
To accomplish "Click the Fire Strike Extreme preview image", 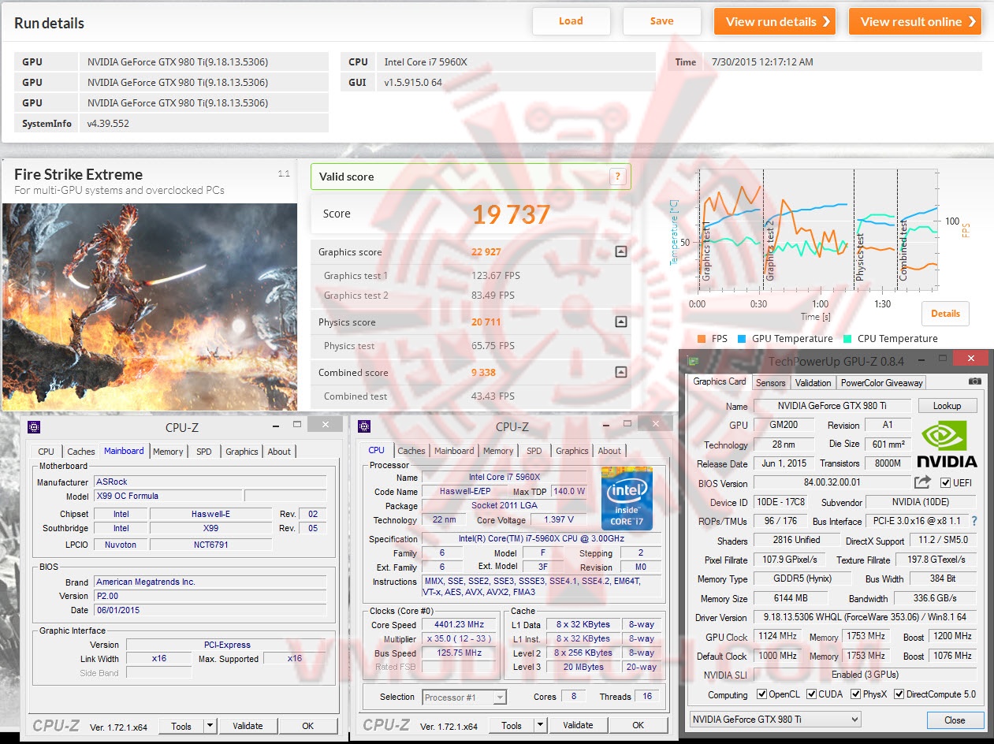I will (150, 307).
